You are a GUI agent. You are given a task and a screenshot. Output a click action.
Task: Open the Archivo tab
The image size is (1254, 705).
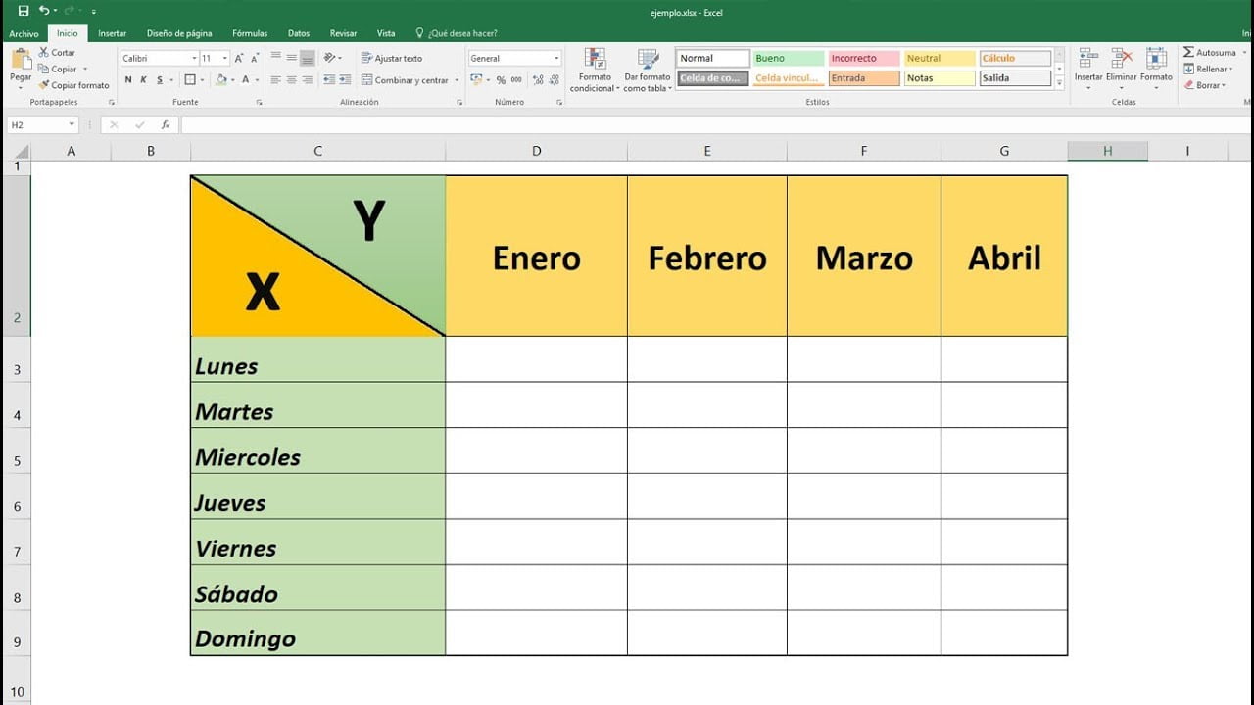[24, 33]
